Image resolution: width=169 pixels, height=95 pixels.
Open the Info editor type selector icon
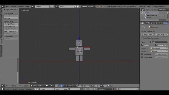coord(3,6)
